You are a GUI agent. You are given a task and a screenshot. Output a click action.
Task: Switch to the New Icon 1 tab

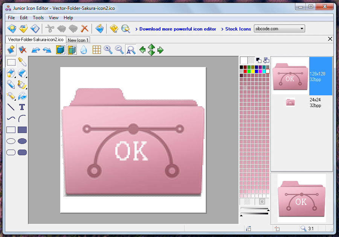(78, 40)
